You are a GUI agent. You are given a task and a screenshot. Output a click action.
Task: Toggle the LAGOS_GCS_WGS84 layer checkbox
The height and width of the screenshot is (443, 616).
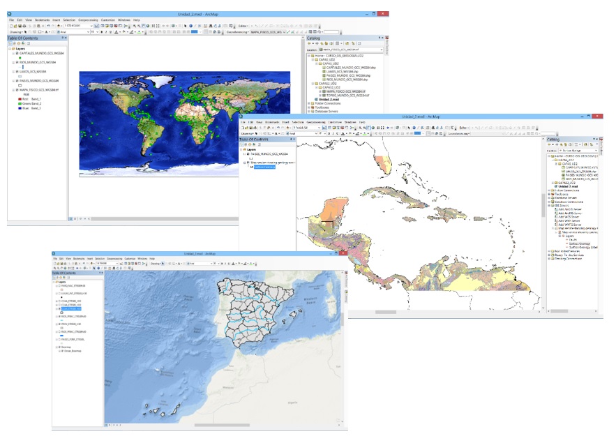pyautogui.click(x=17, y=71)
